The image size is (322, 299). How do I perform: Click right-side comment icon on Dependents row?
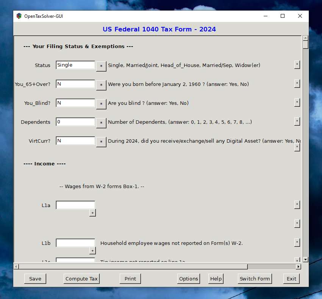(297, 121)
